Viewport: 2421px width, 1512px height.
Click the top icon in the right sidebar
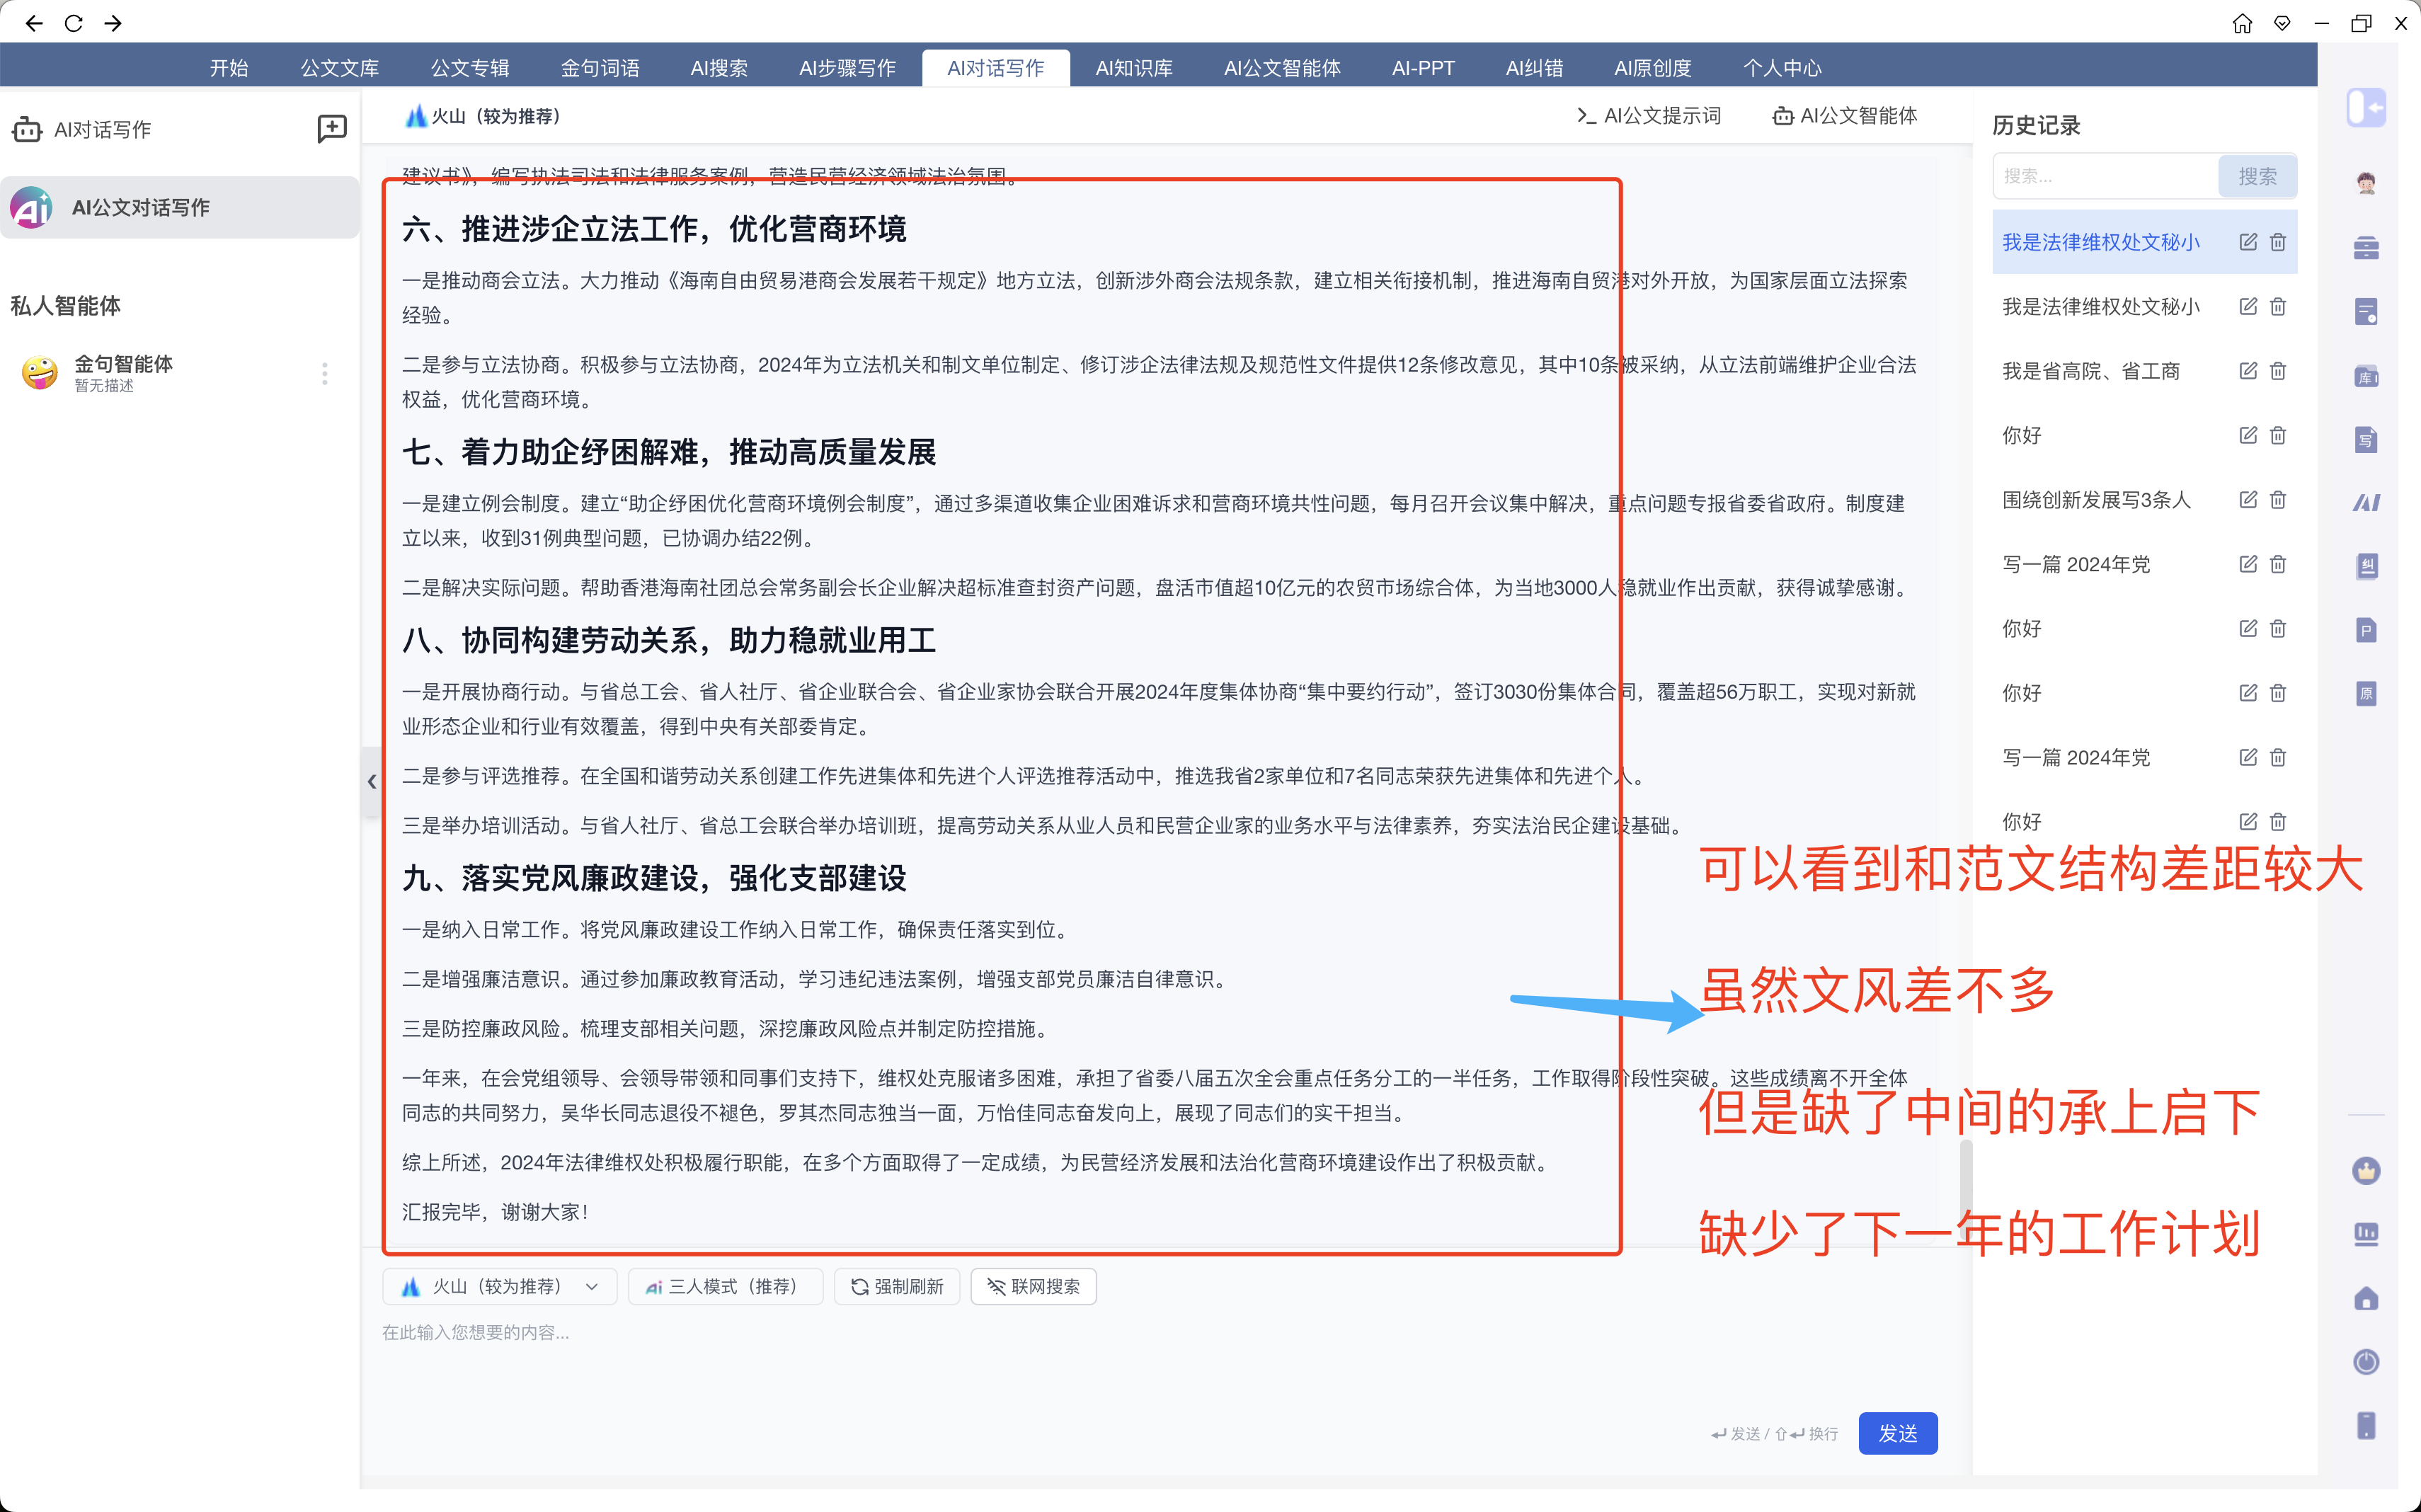[x=2365, y=108]
